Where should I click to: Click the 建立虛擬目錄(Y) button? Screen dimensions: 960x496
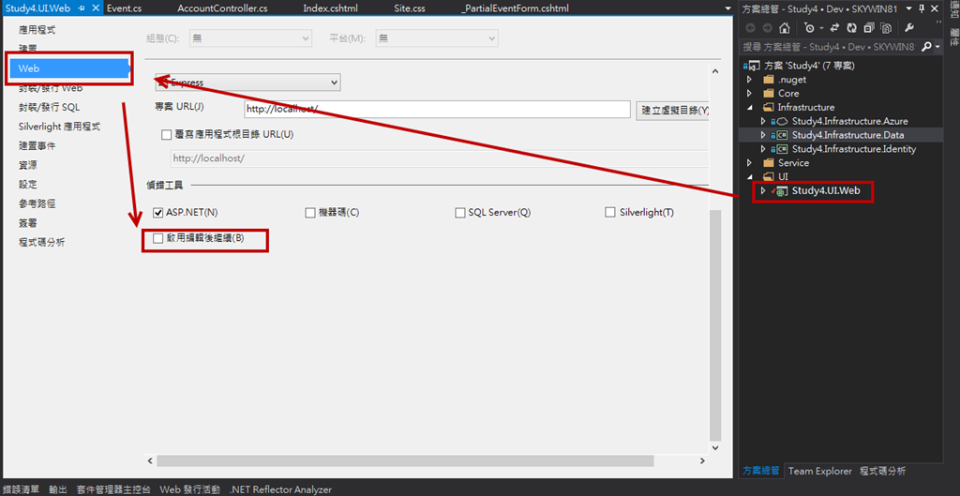point(673,111)
